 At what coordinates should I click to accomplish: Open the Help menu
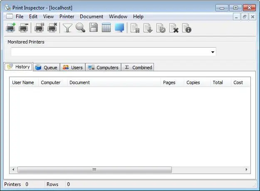pos(138,17)
